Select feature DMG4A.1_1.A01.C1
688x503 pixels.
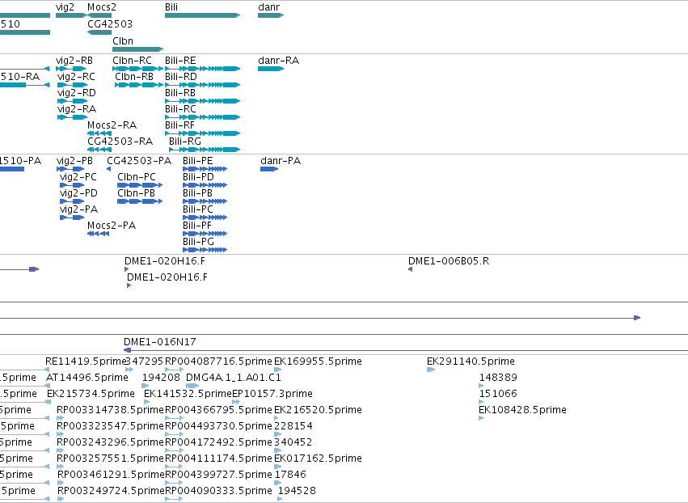coord(234,378)
